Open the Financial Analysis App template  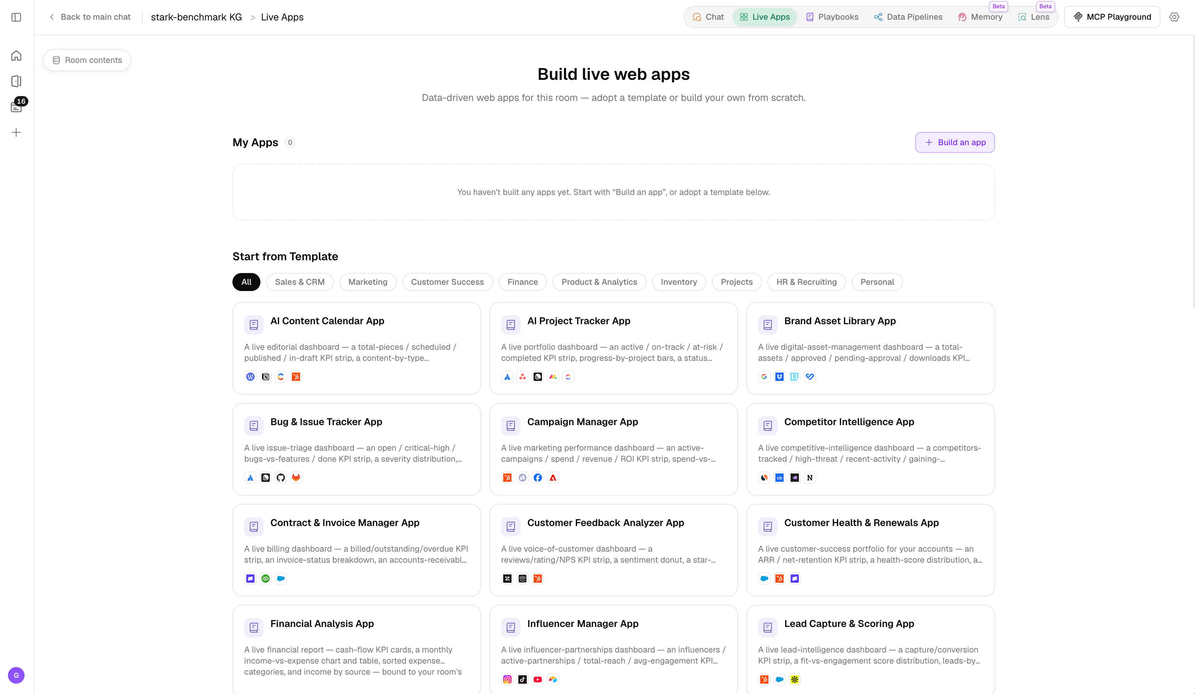click(357, 649)
